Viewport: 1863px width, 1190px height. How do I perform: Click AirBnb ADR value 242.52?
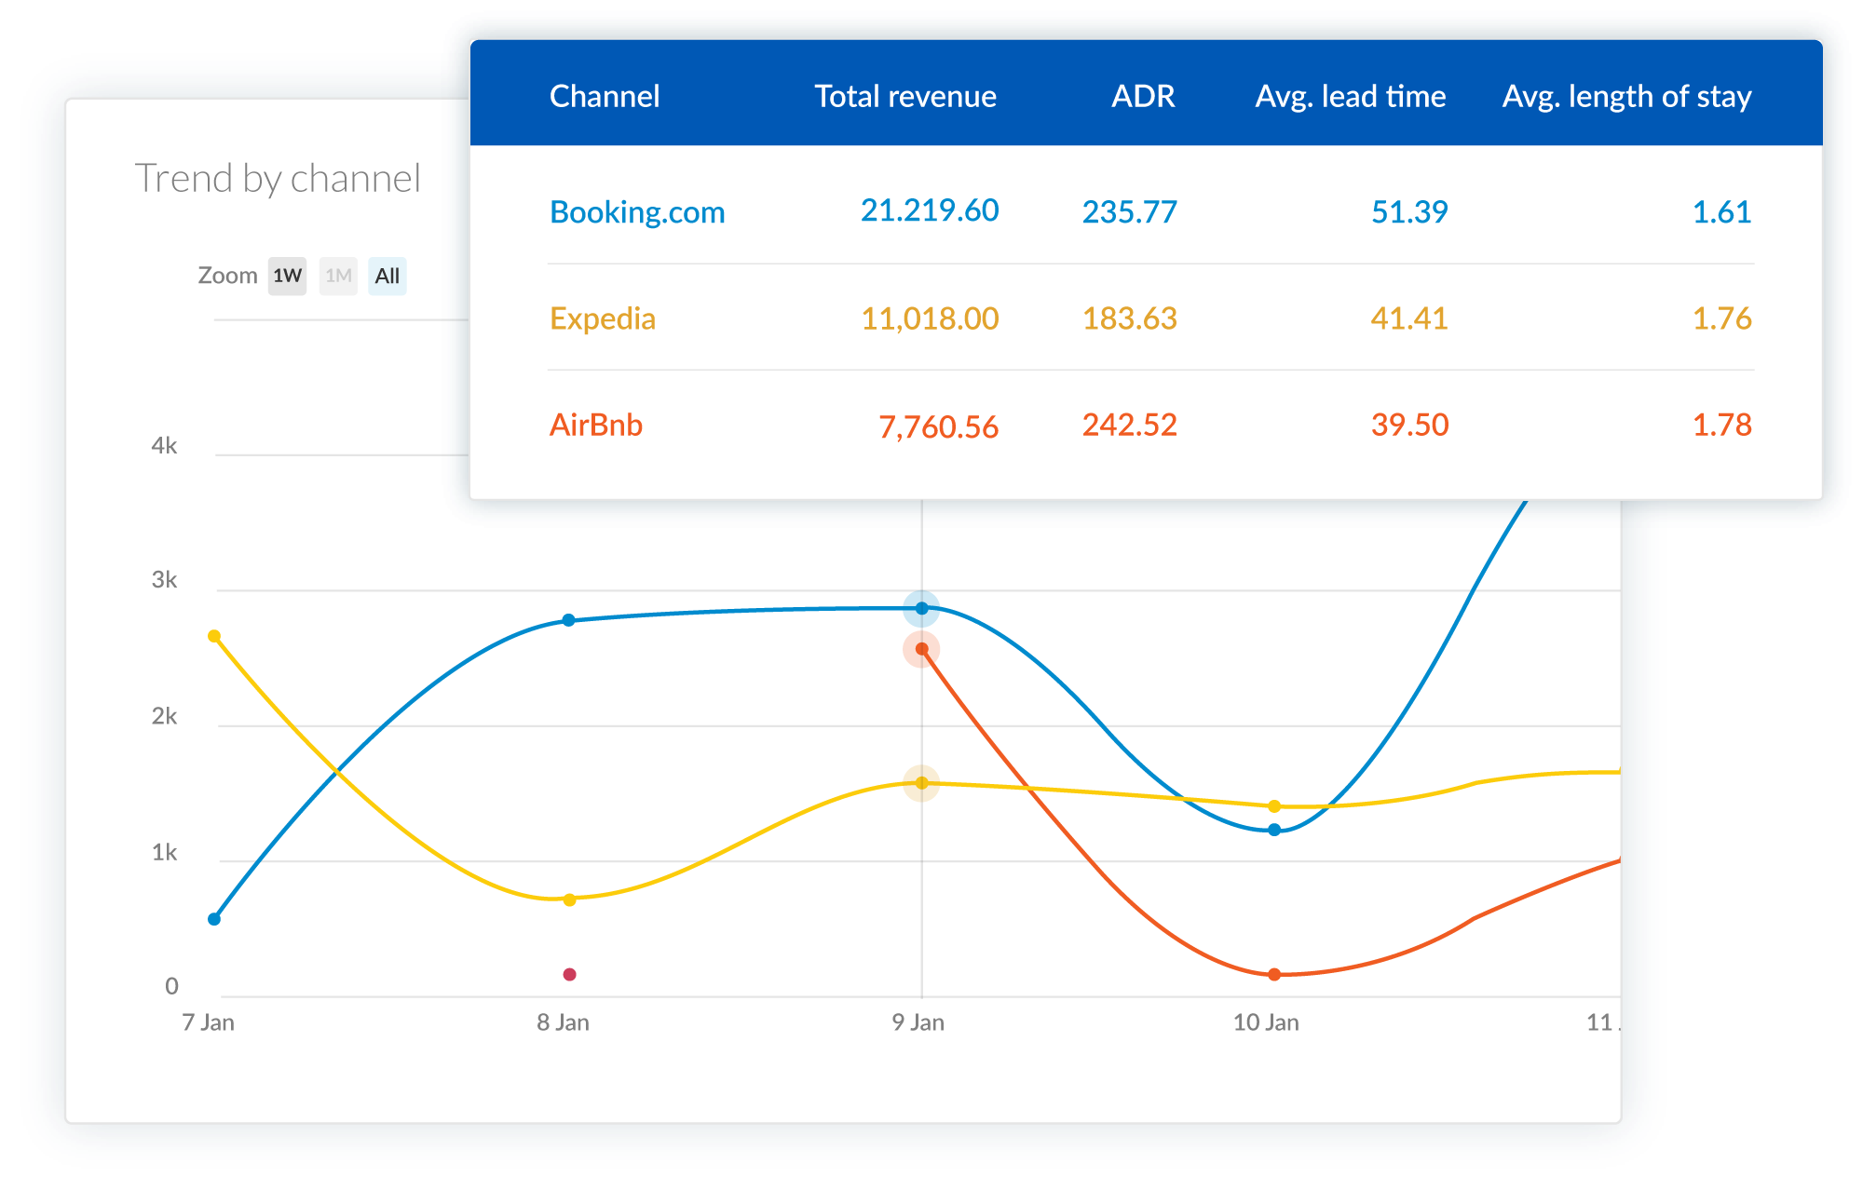1130,425
